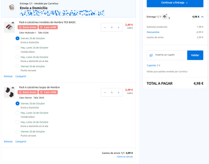
Task: Click Eliminar for calcetines largos pack
Action: tap(8, 142)
